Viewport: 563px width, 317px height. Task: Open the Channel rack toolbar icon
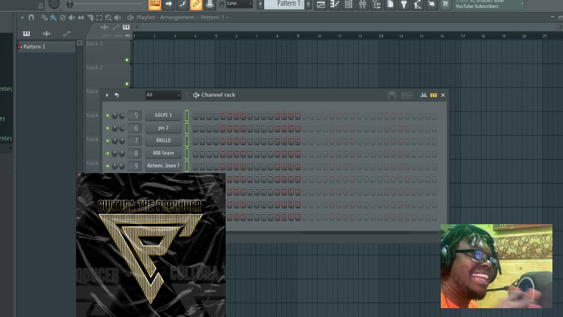point(348,4)
